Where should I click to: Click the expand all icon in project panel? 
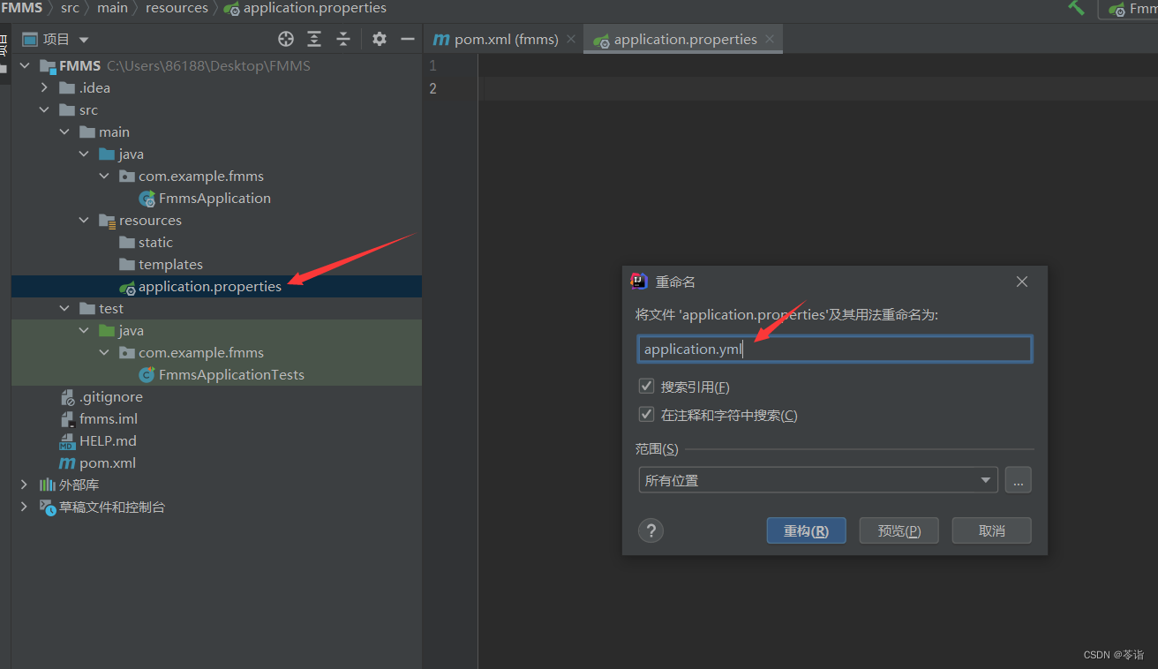314,39
